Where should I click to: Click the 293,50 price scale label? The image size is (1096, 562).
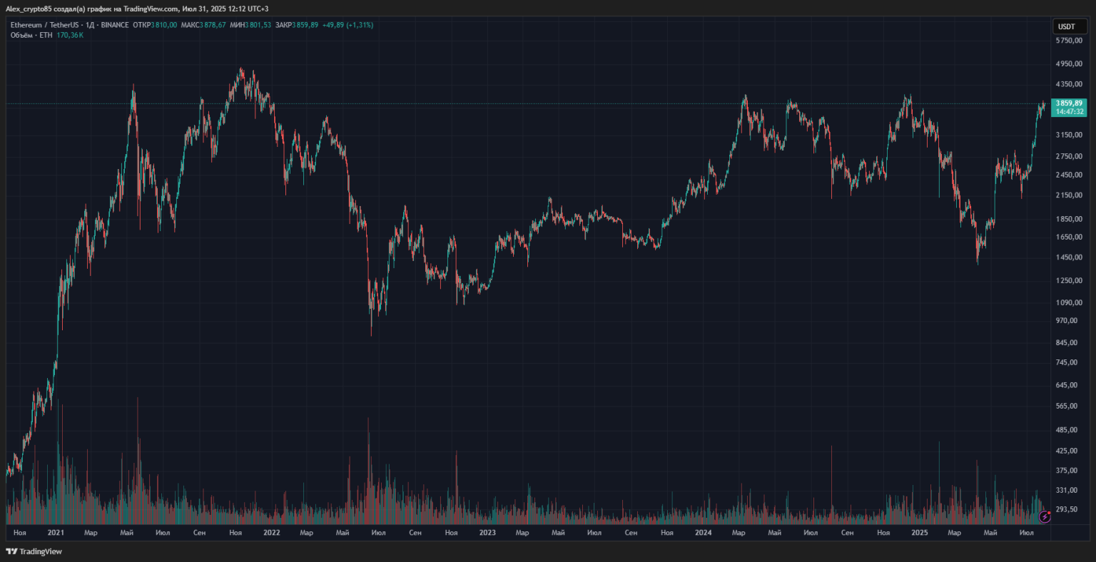pos(1069,509)
